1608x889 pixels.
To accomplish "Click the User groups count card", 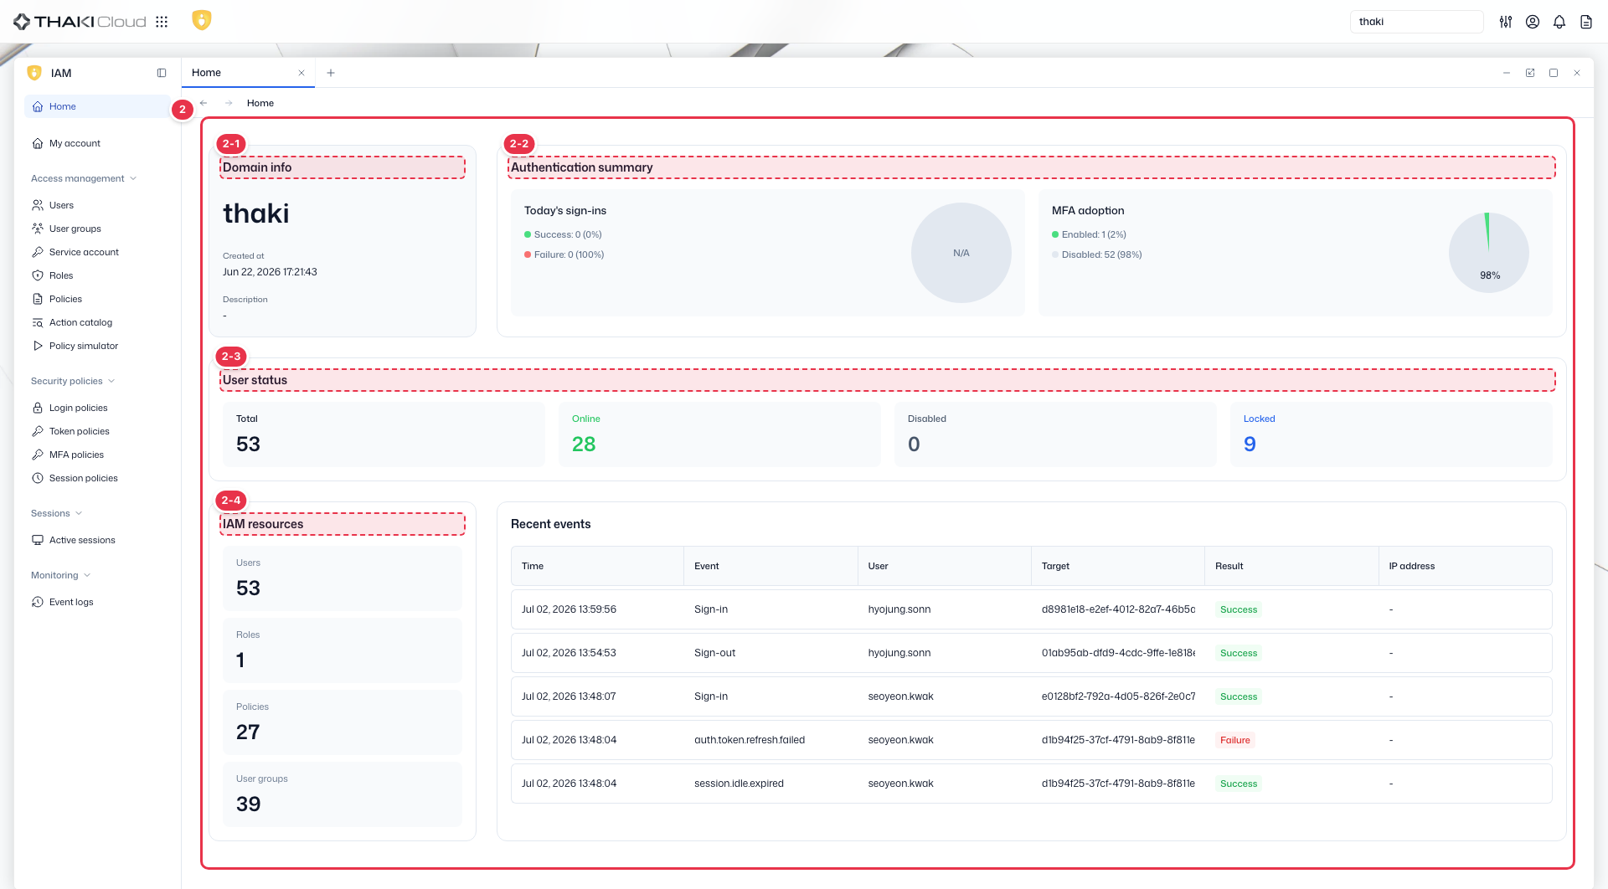I will [343, 794].
